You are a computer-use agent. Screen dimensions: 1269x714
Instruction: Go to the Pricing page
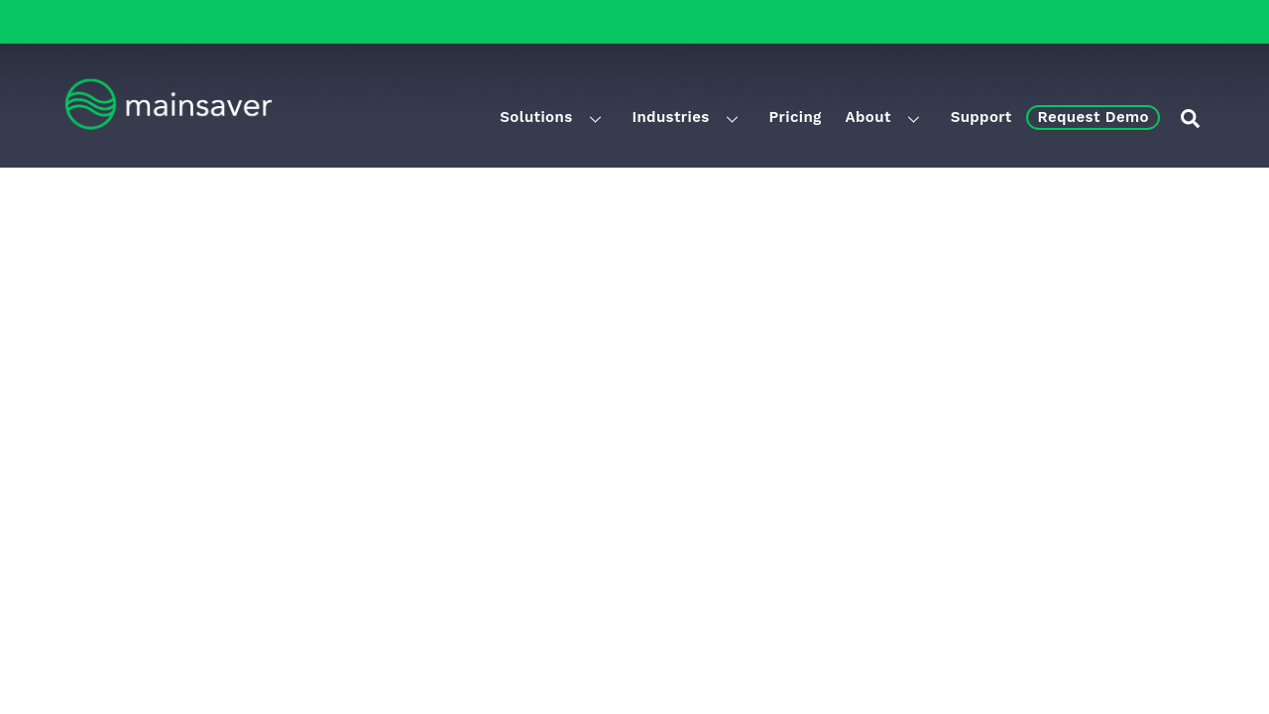(x=794, y=117)
